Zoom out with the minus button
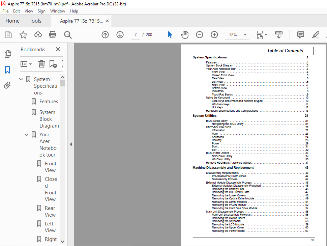The image size is (327, 246). (x=199, y=35)
